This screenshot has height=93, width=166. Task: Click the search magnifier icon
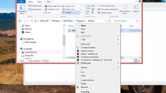click(137, 21)
